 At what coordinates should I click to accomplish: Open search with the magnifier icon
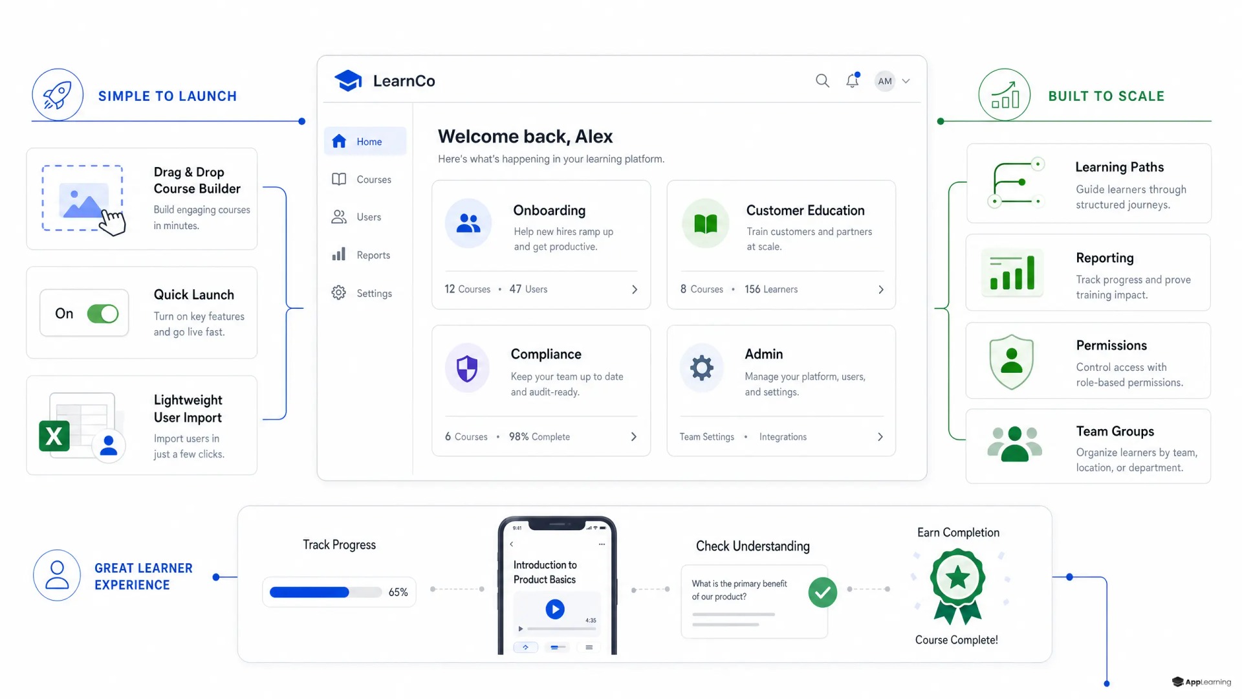point(822,81)
